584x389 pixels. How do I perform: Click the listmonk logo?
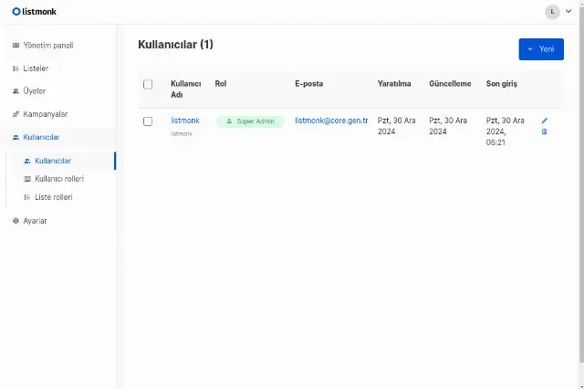tap(35, 12)
